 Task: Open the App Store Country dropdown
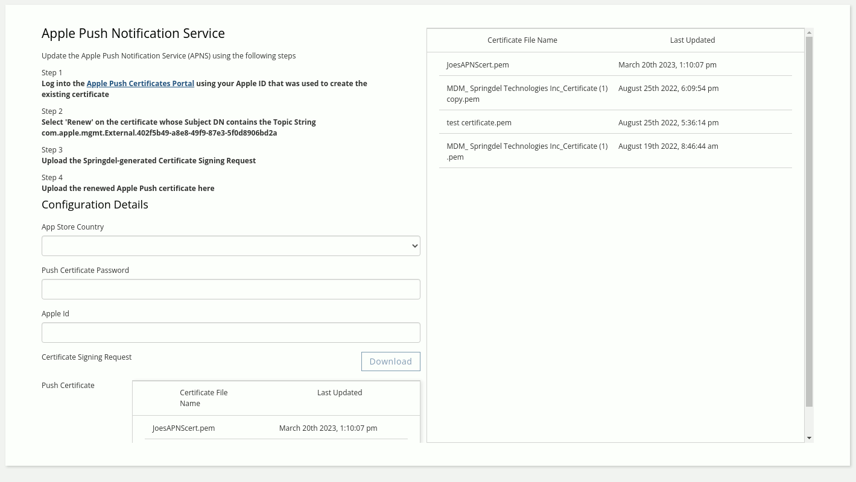tap(231, 246)
